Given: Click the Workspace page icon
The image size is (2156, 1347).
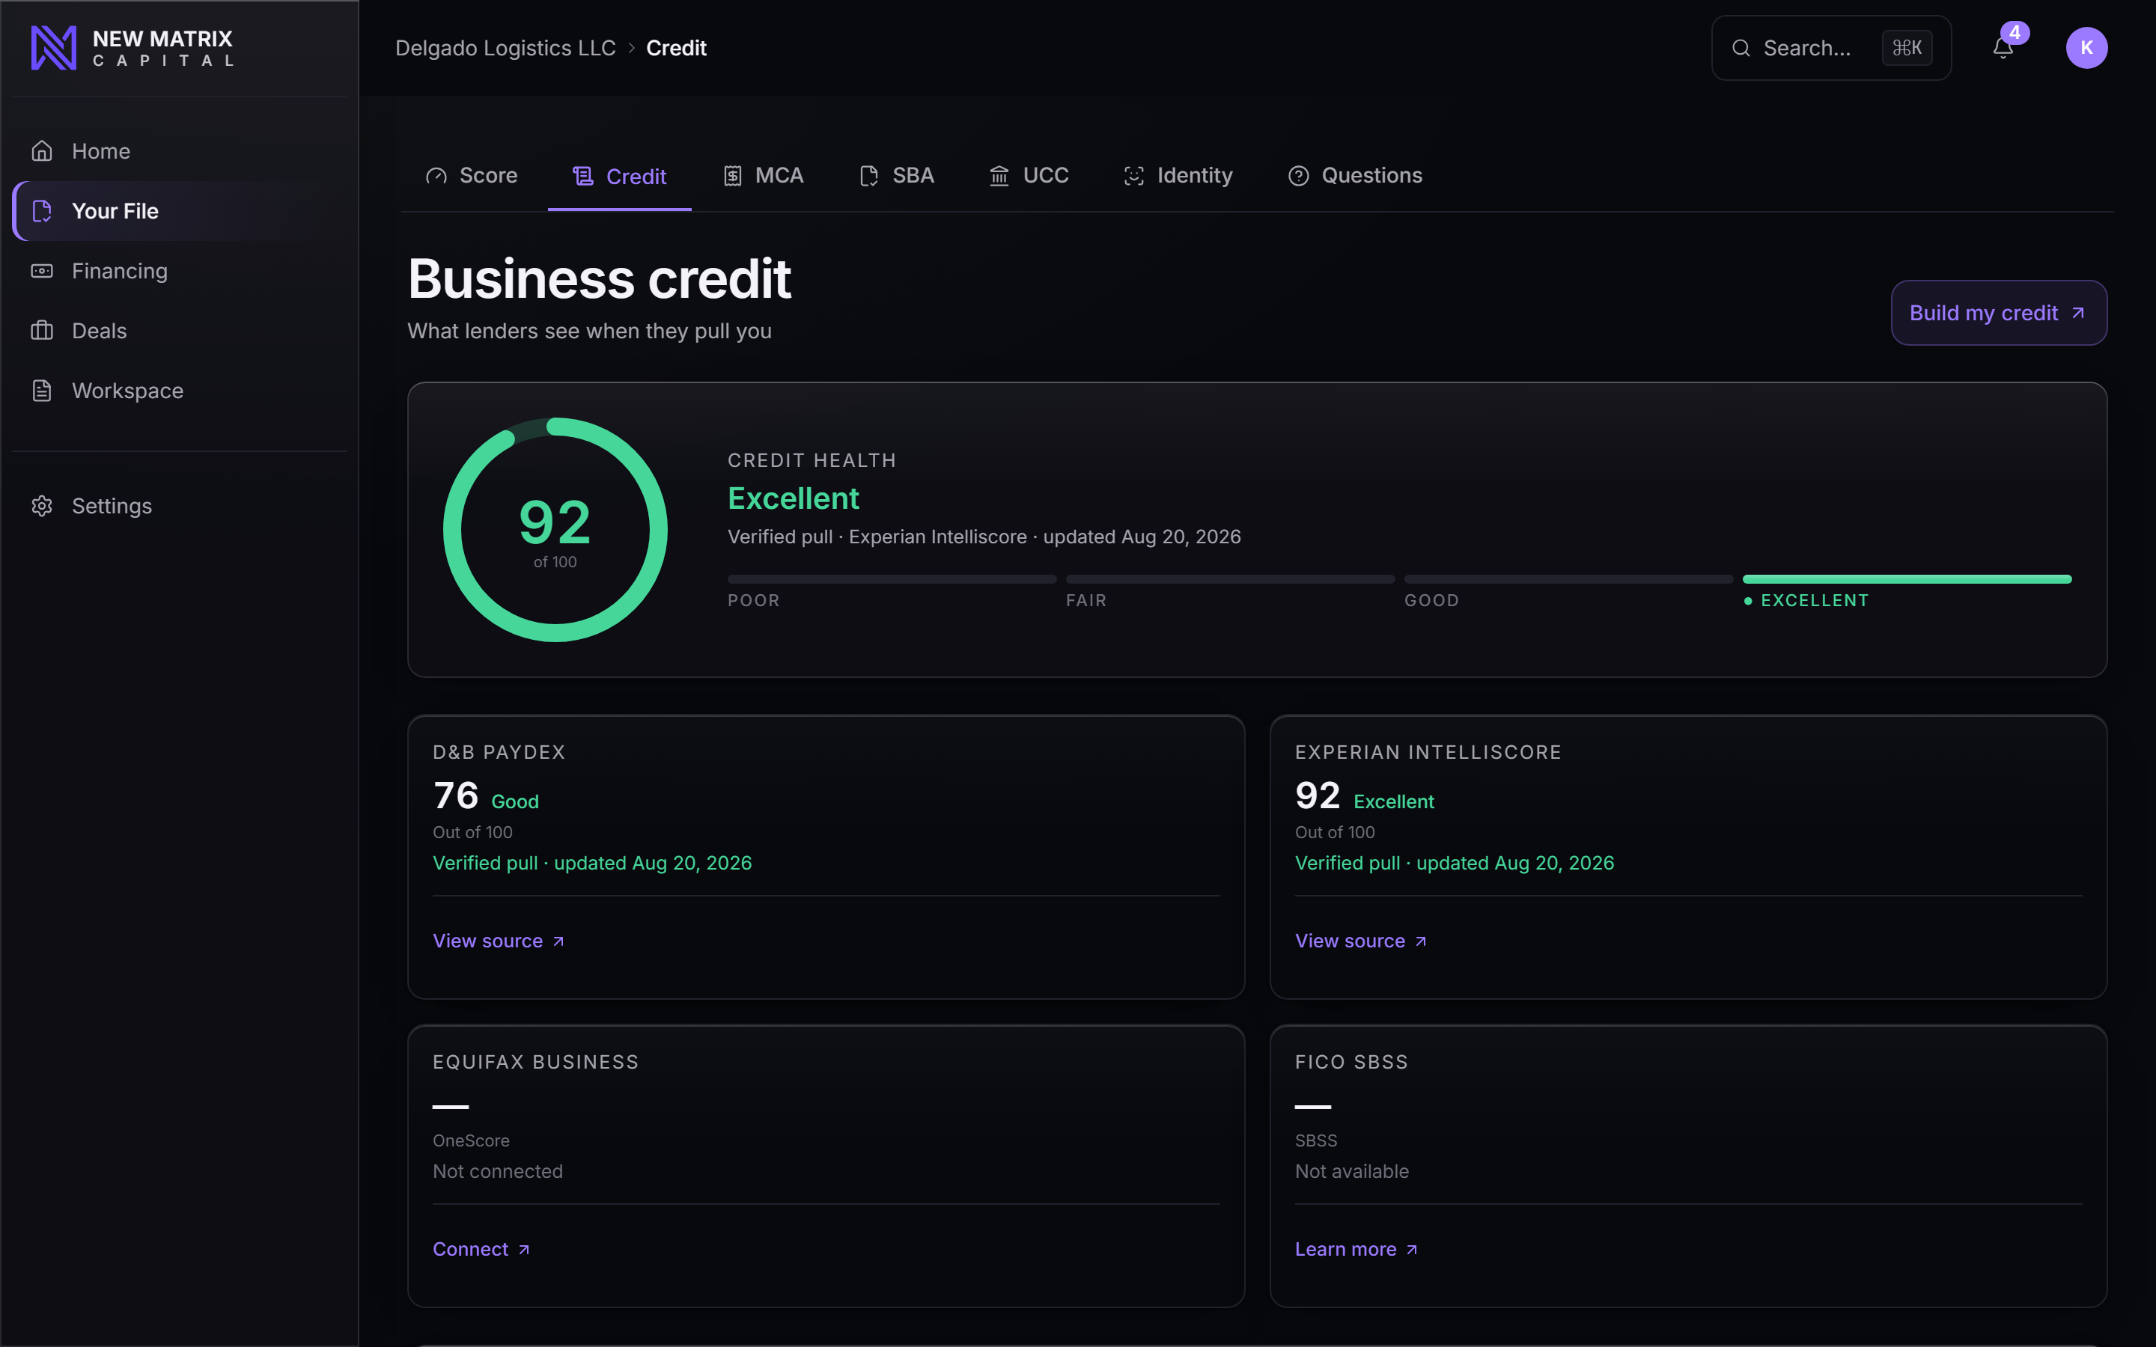Looking at the screenshot, I should tap(42, 390).
